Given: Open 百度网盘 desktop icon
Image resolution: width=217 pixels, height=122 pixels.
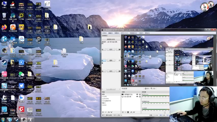Looking at the screenshot, I should 21,40.
